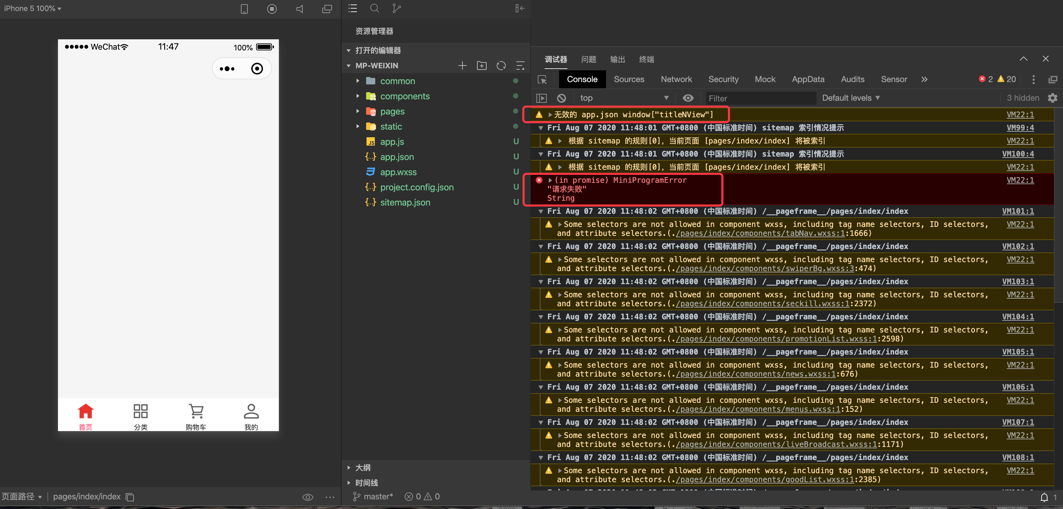
Task: Click the inspect element icon in debugger
Action: click(542, 79)
